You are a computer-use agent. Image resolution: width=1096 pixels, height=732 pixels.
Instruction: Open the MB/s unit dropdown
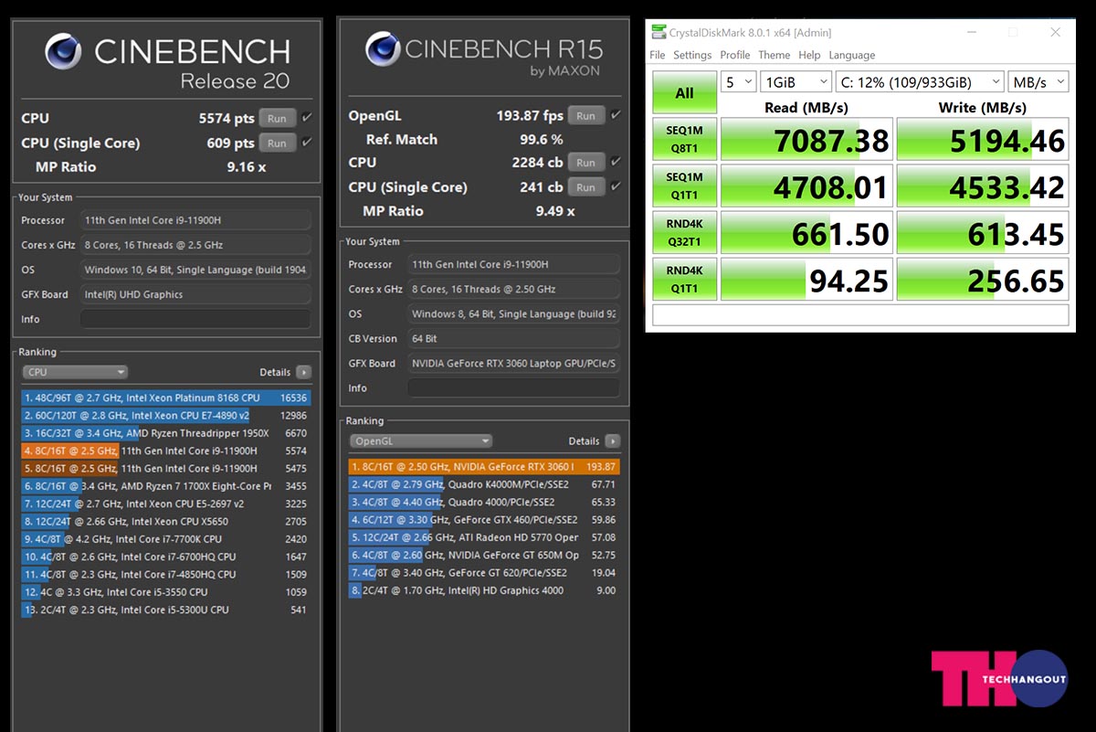tap(1038, 82)
